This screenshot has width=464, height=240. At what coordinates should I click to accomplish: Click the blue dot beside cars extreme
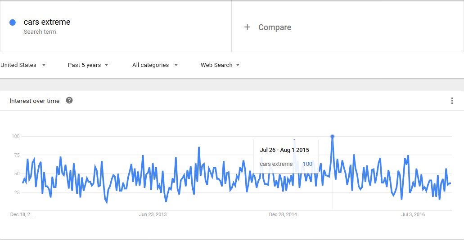point(13,22)
